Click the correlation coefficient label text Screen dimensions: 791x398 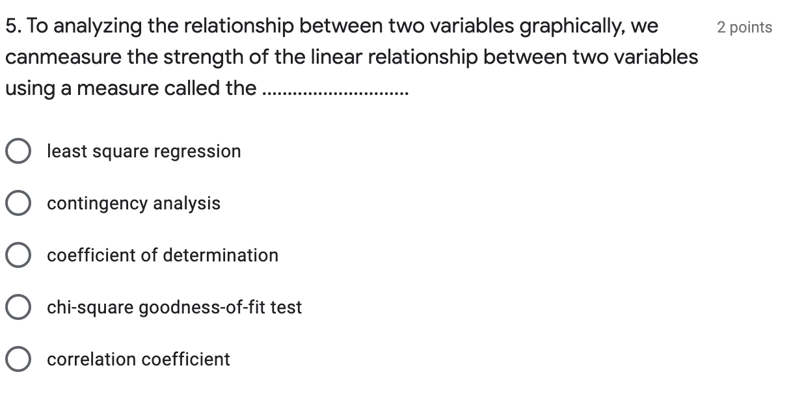[x=139, y=358]
